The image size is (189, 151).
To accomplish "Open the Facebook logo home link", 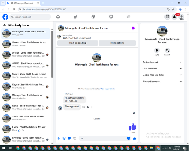I will click(x=5, y=17).
